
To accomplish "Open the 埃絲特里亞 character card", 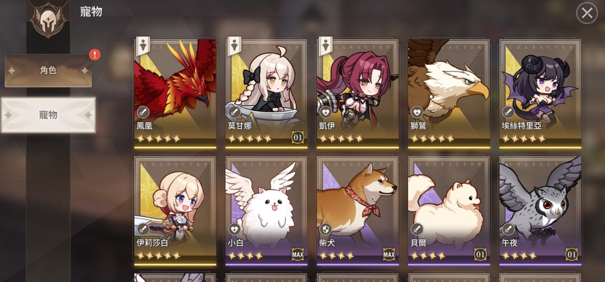I will 540,93.
